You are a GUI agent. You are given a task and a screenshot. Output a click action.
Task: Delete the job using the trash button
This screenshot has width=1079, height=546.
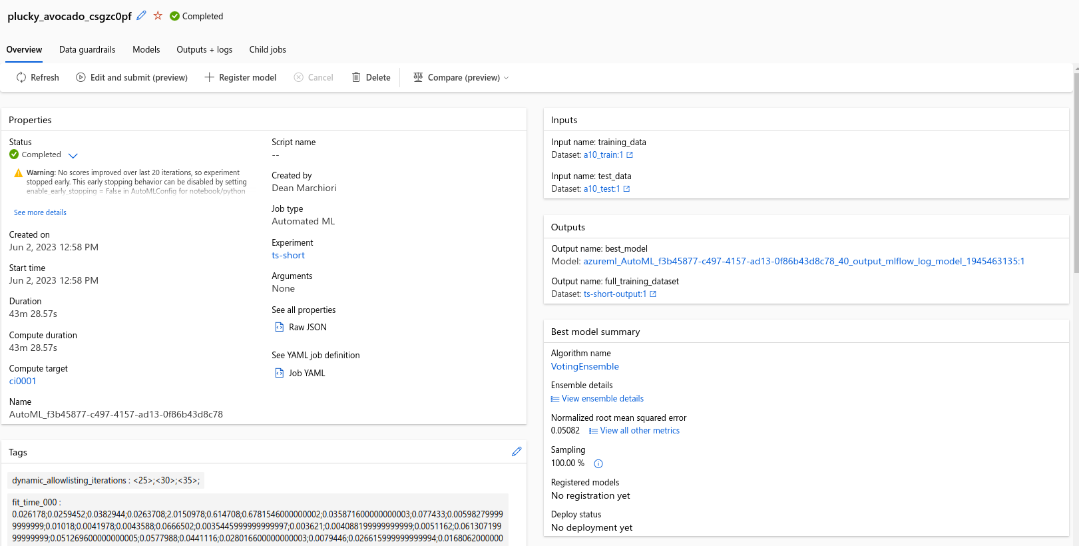(371, 77)
